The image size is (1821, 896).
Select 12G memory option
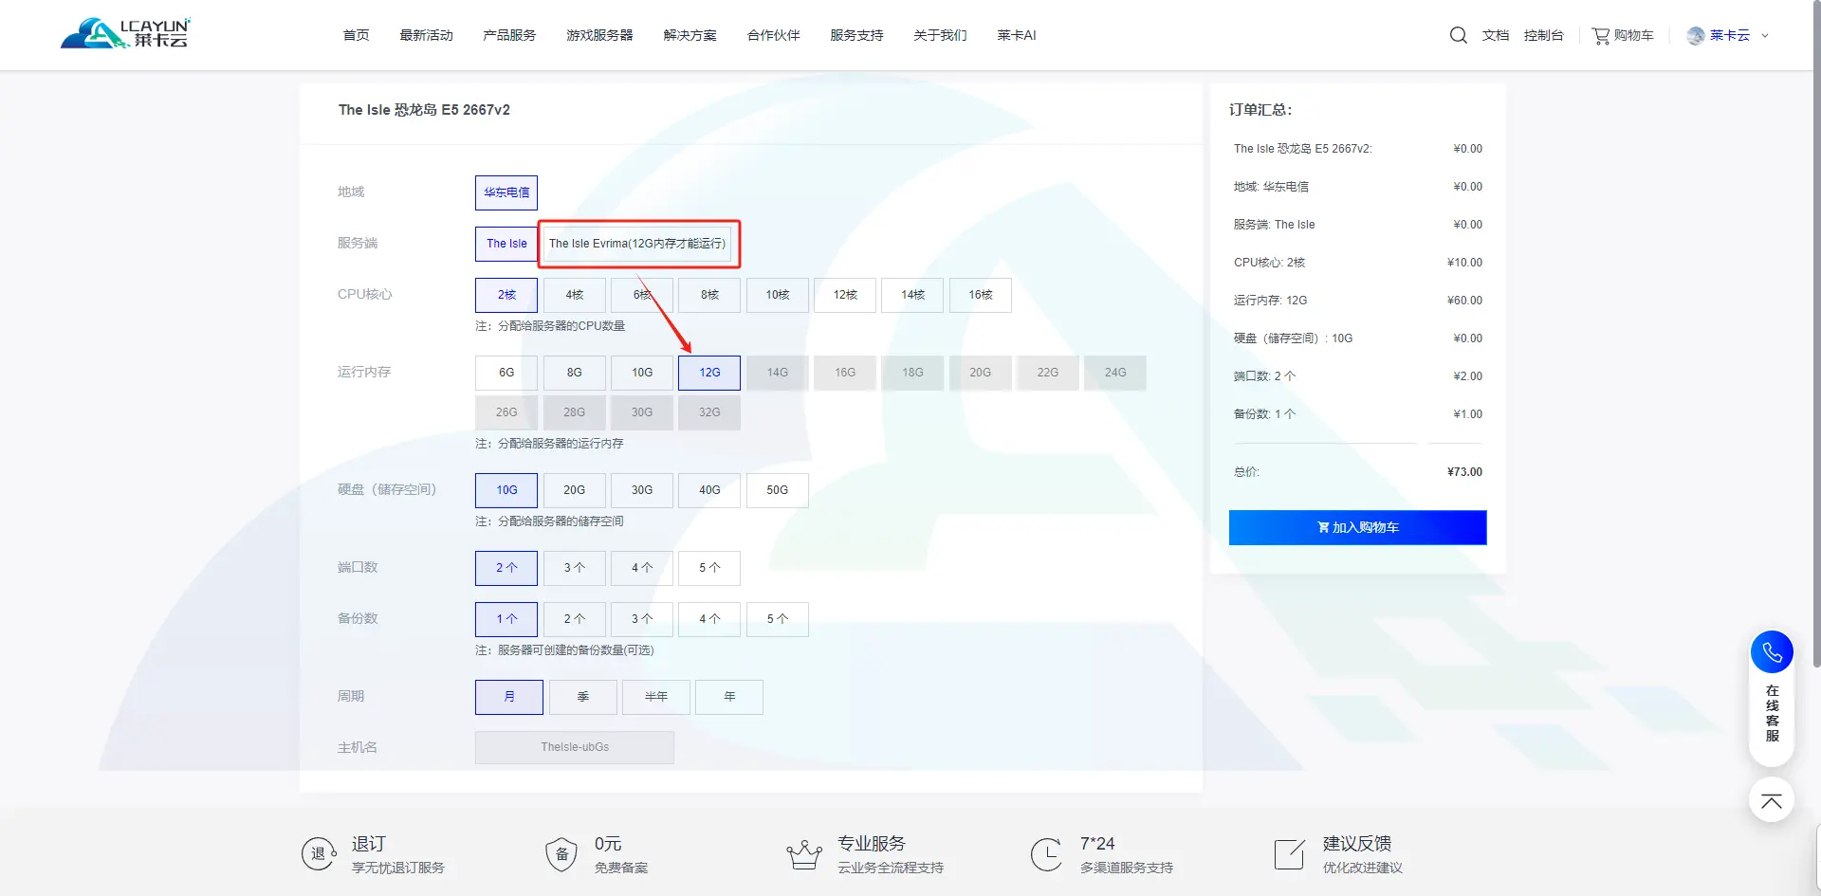click(x=709, y=373)
